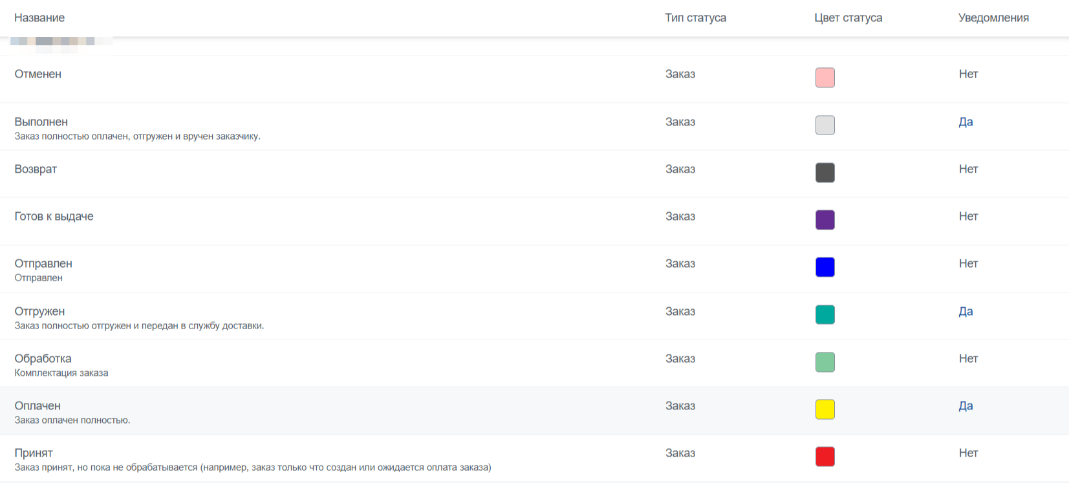Select the teal swatch for Отгружен

pyautogui.click(x=825, y=314)
